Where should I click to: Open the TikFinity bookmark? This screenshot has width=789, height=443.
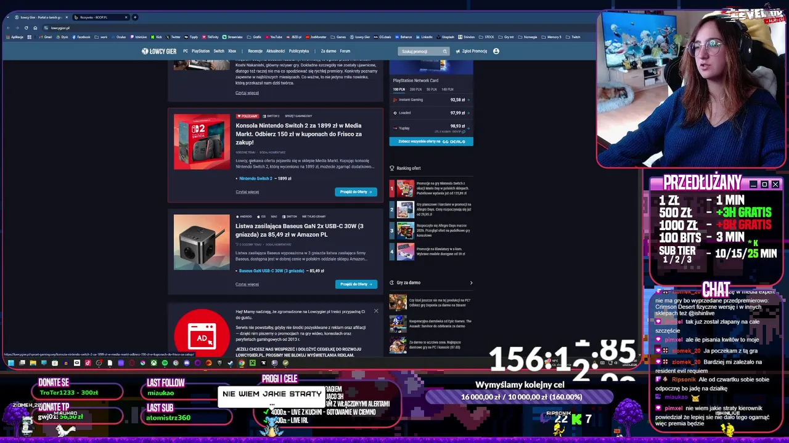tap(210, 37)
